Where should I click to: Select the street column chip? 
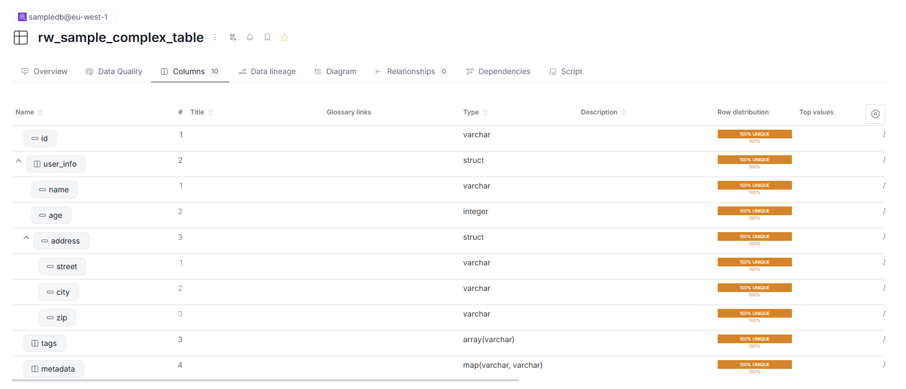point(62,266)
